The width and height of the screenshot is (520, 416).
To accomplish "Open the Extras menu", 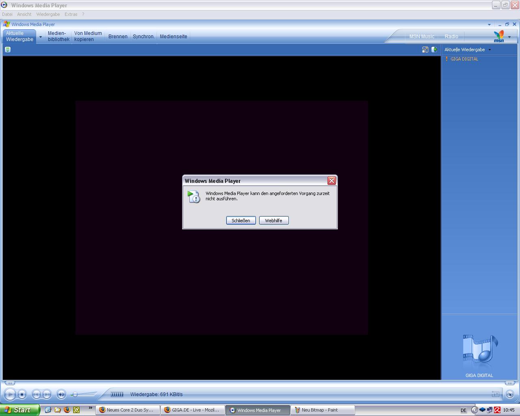I will pyautogui.click(x=71, y=14).
